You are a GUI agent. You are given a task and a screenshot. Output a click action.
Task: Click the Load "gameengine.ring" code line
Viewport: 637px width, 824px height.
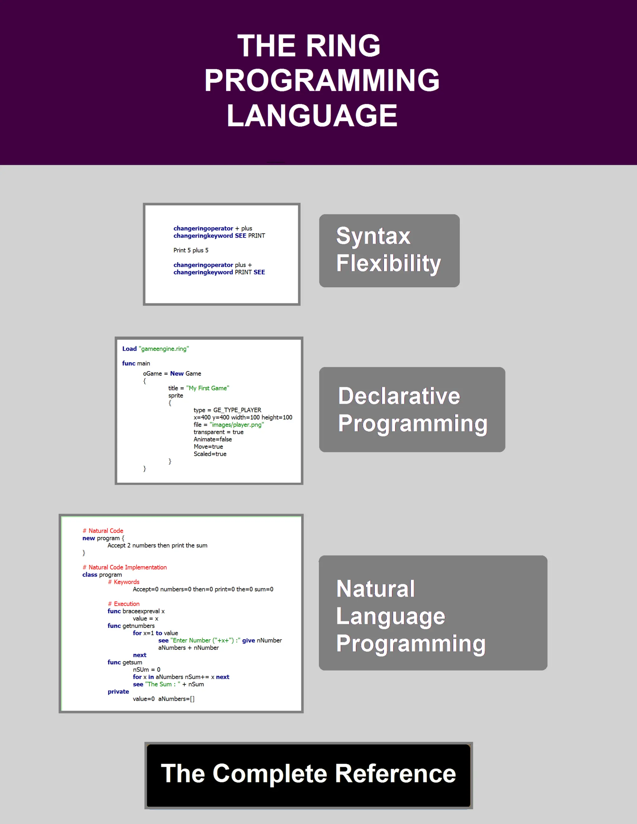click(156, 349)
